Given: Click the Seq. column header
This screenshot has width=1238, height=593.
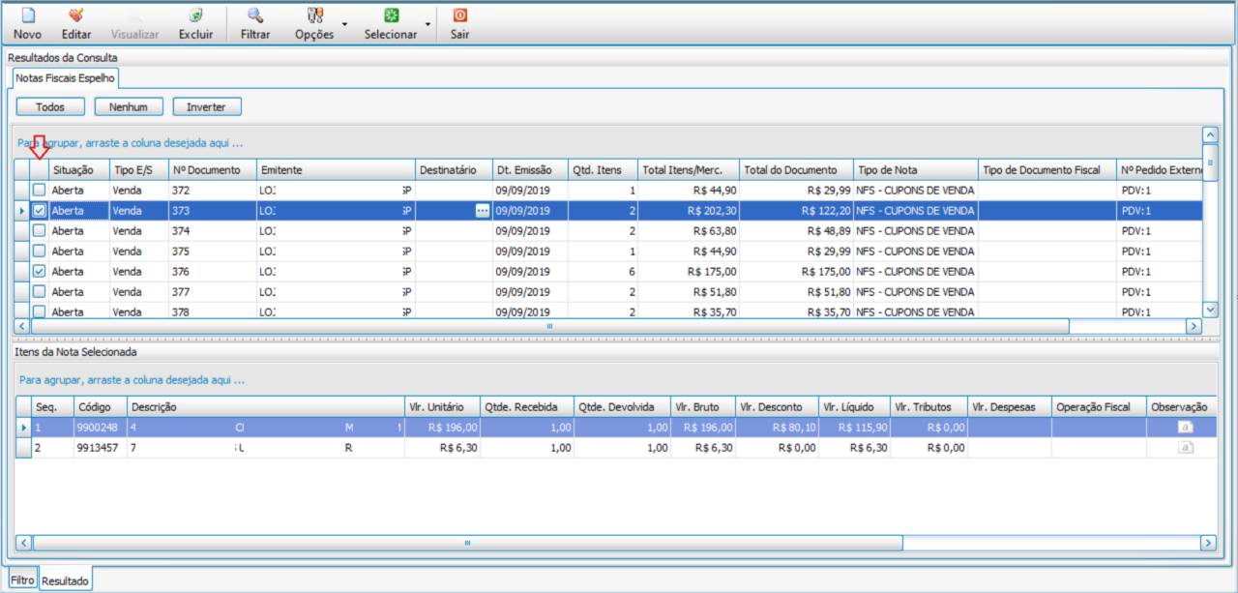Looking at the screenshot, I should pyautogui.click(x=53, y=407).
